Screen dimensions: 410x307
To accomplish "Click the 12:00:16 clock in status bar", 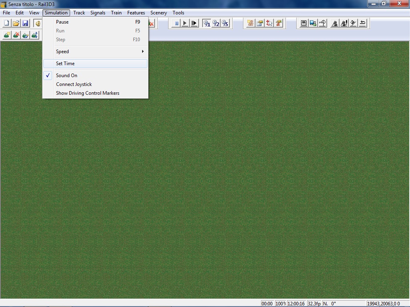I will 296,304.
